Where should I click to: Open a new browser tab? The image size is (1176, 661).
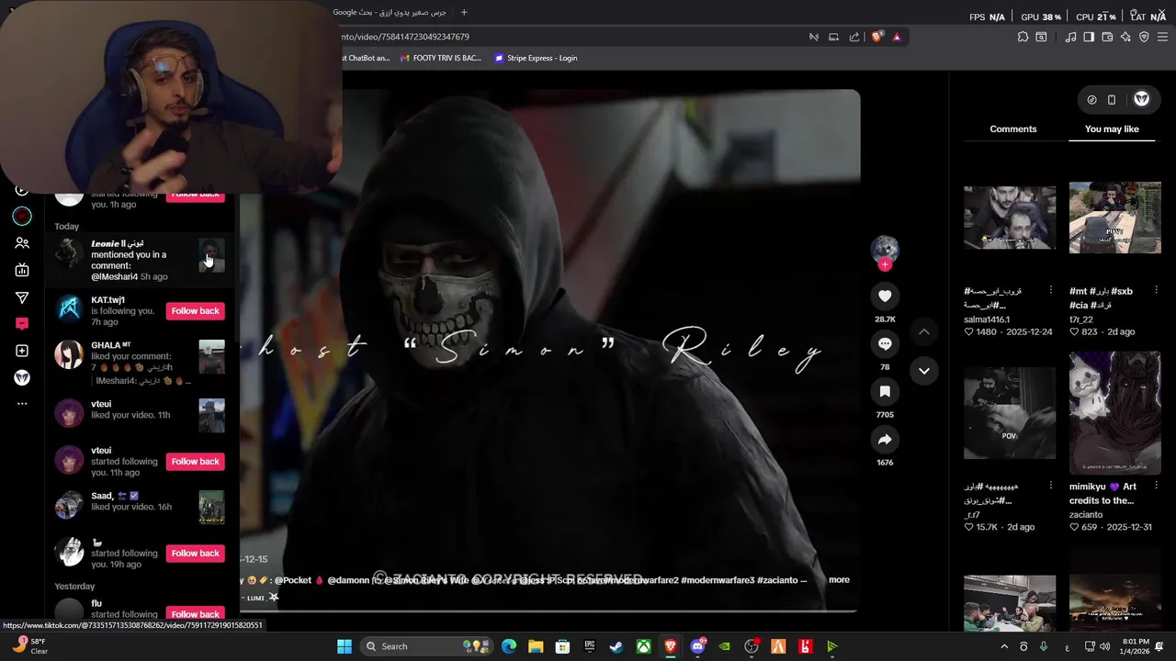click(464, 12)
